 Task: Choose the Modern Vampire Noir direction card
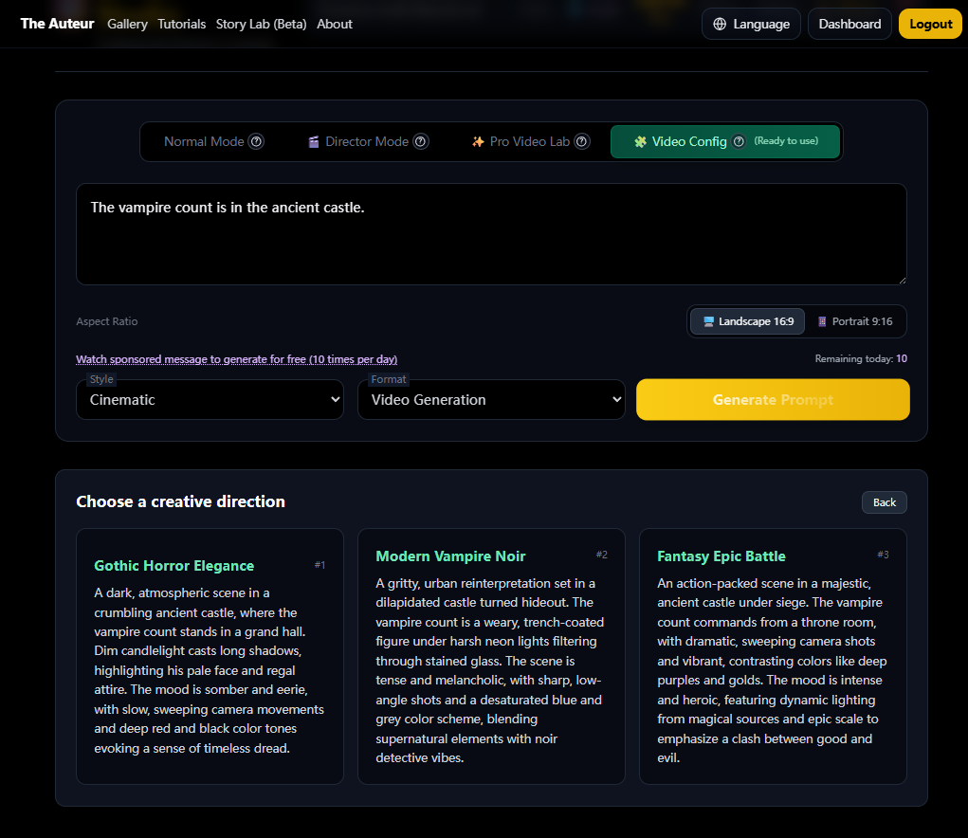[491, 657]
